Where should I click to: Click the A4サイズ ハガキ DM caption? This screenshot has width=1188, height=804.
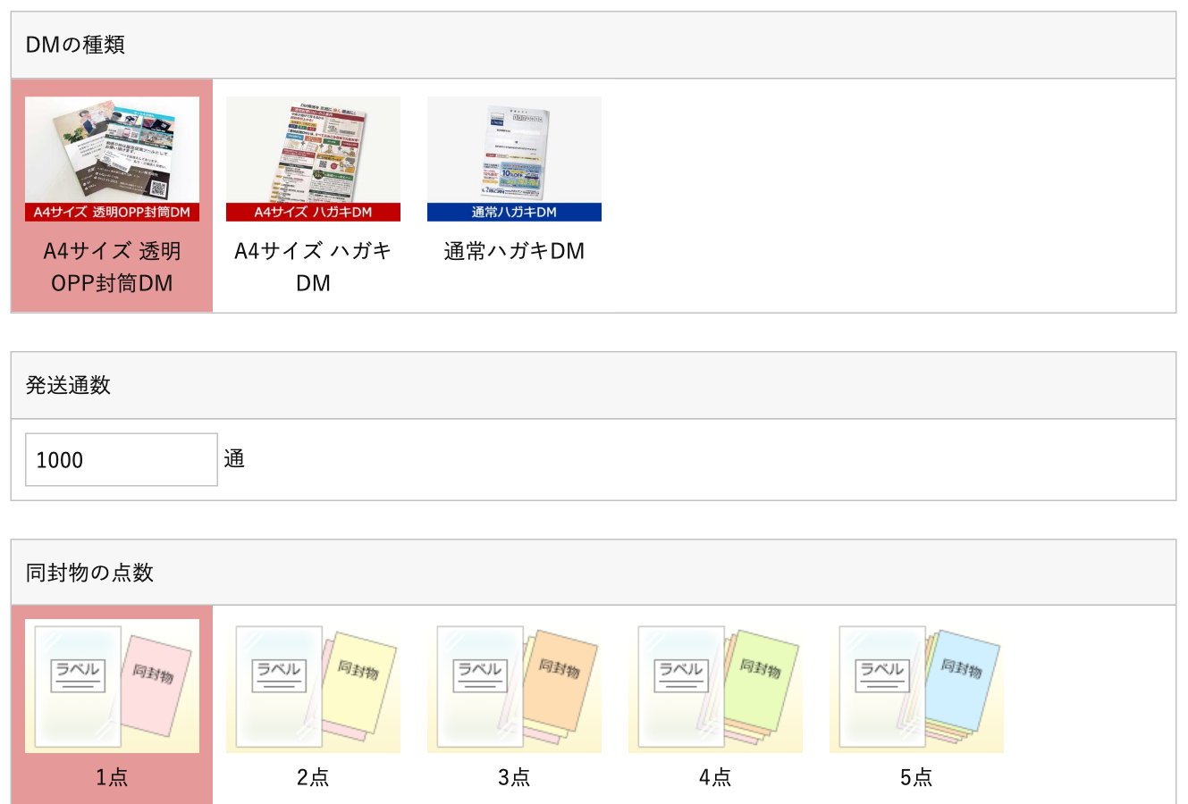click(x=313, y=267)
